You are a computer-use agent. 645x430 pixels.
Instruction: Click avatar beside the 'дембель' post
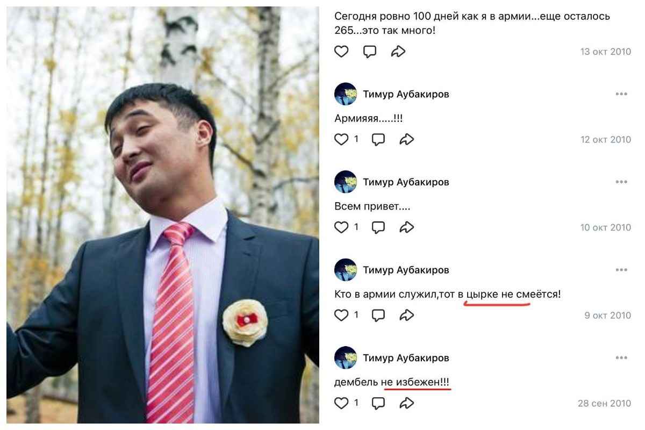point(346,358)
